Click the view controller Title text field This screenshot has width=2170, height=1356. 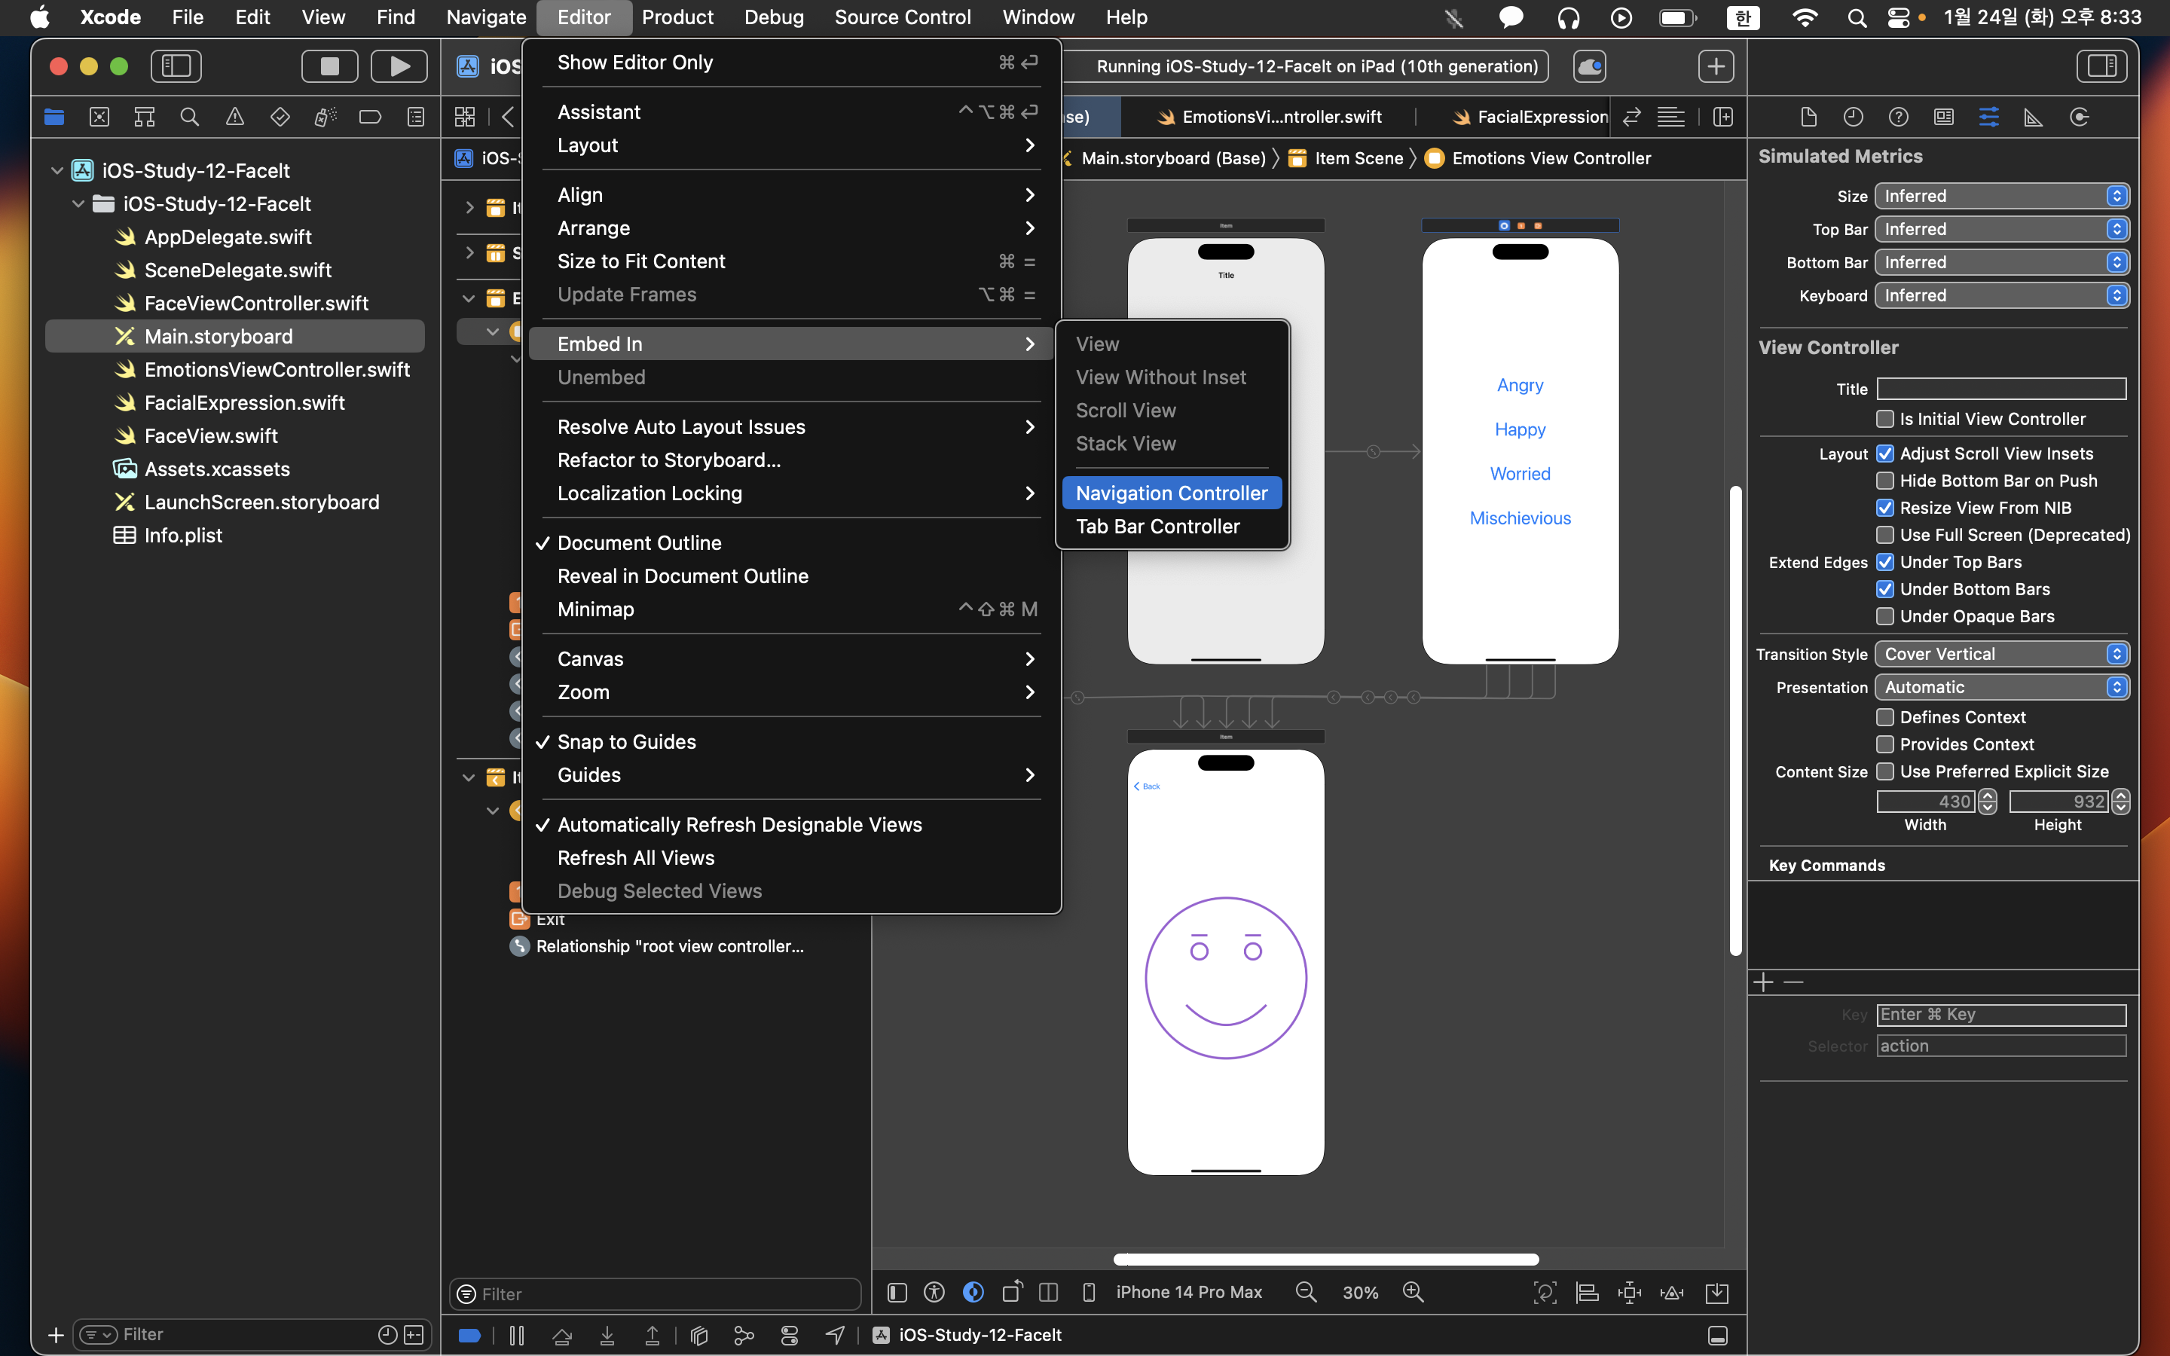tap(2000, 388)
